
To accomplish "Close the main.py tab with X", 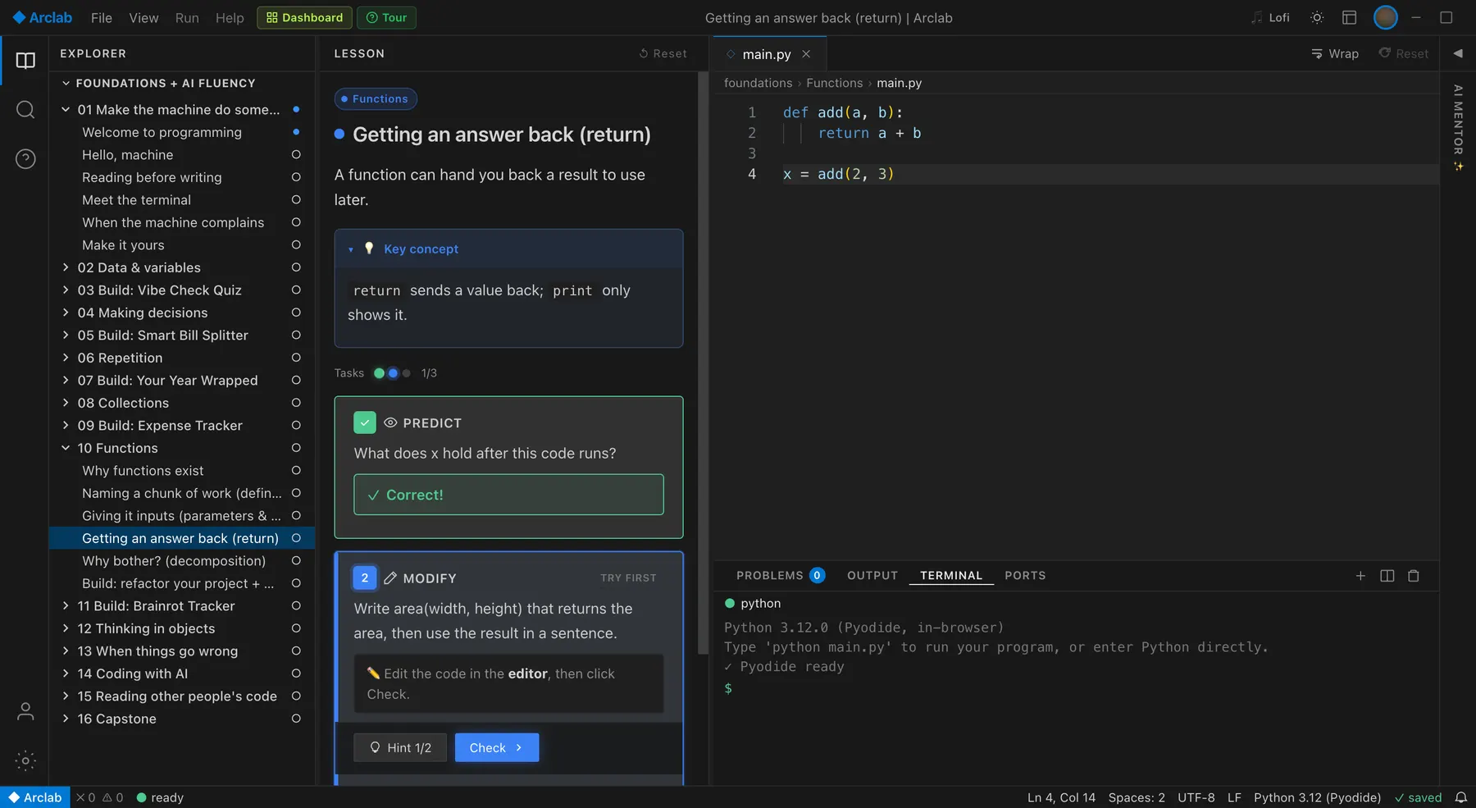I will click(x=806, y=54).
